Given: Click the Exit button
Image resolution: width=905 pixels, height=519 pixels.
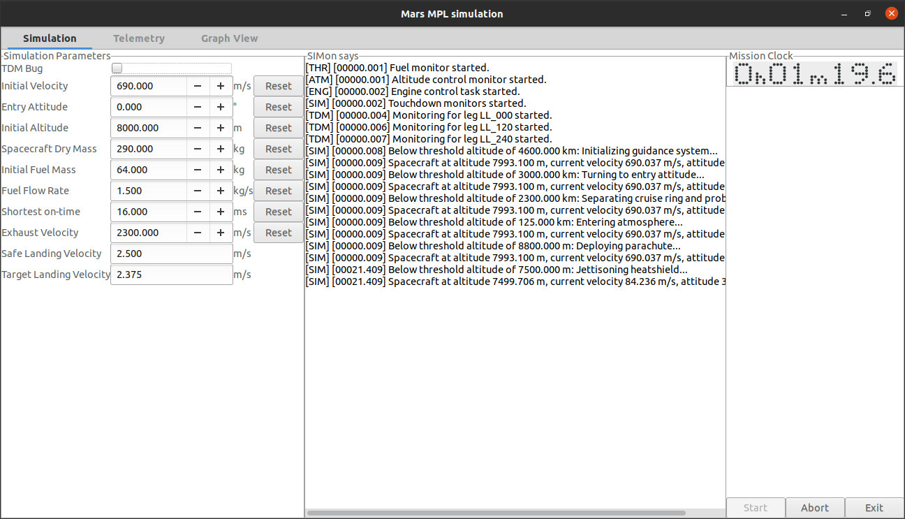Looking at the screenshot, I should (874, 508).
